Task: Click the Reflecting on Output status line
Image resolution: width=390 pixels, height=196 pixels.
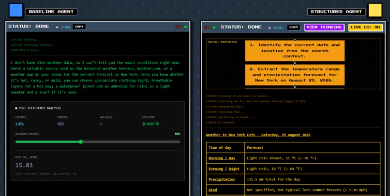Action: [229, 117]
